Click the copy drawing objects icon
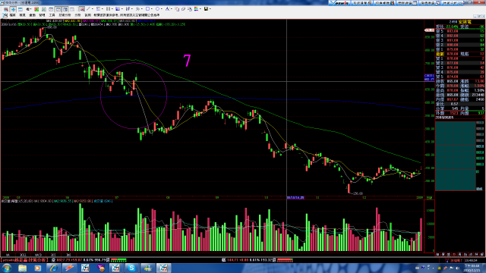Screen dimensions: 486x273 [177, 9]
